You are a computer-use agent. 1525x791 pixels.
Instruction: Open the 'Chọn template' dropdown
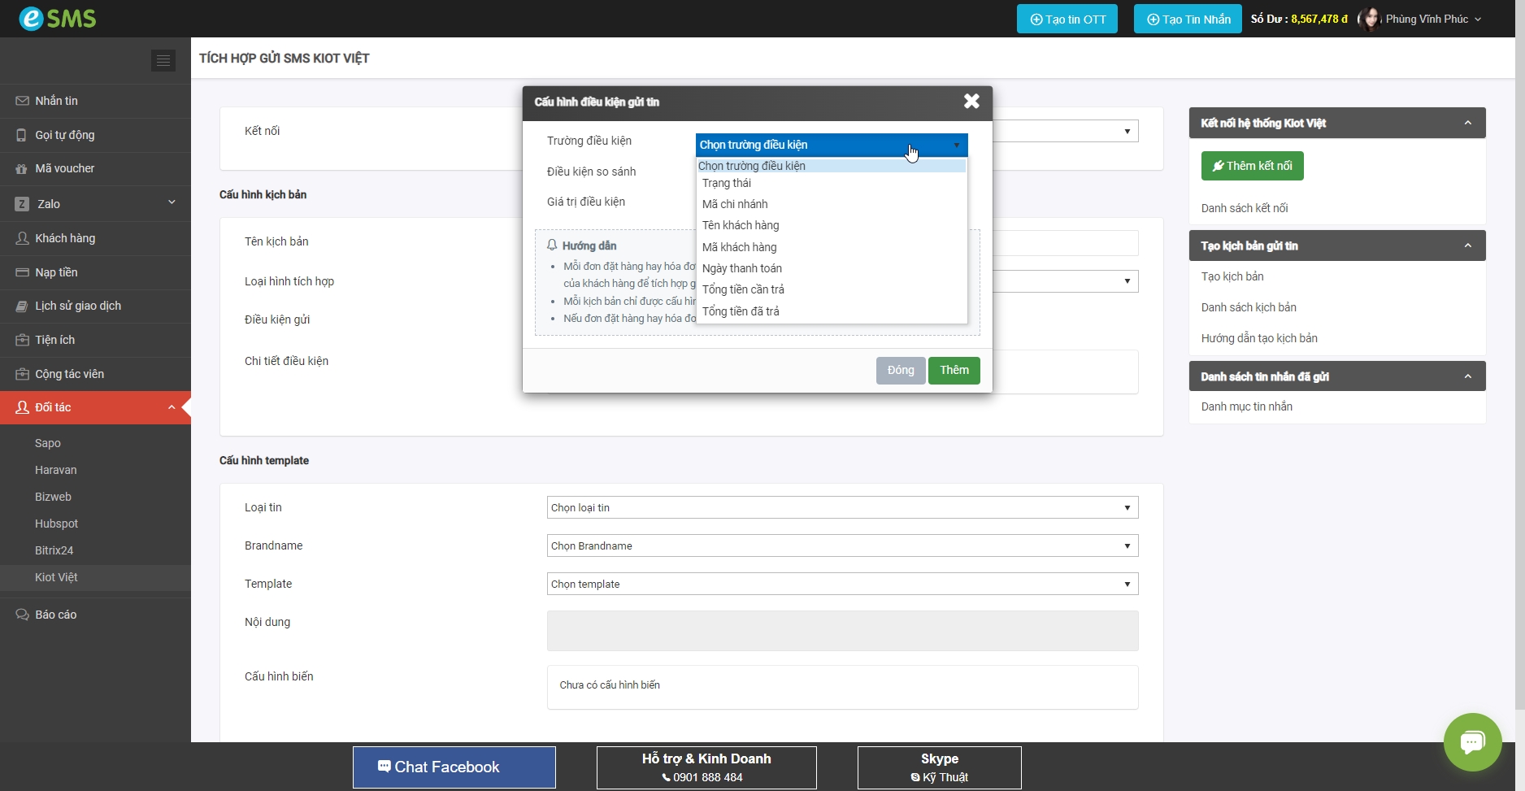[841, 584]
